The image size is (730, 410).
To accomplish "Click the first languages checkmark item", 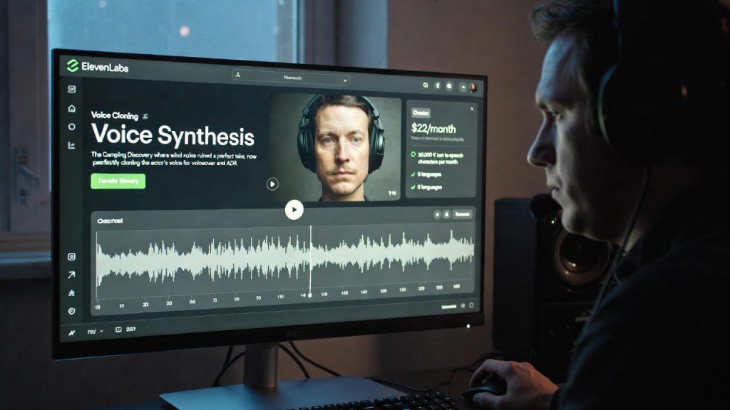I will (426, 175).
